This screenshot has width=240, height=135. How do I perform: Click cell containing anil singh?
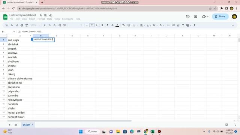point(20,40)
